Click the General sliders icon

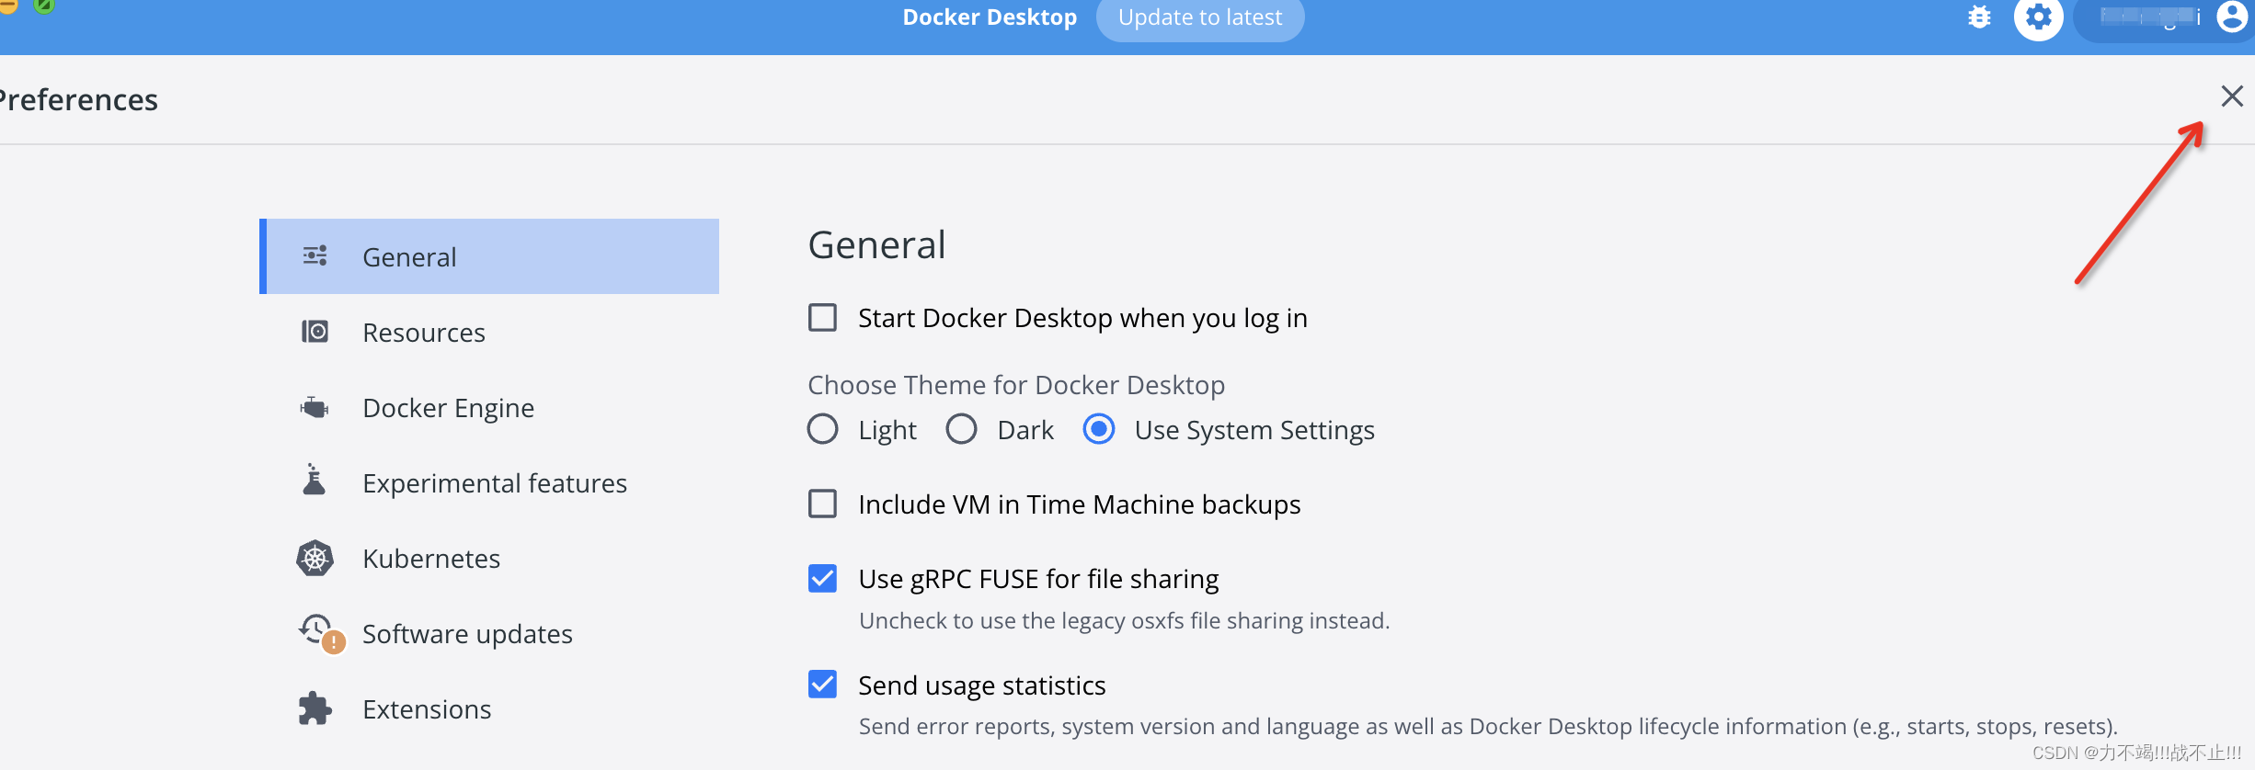[315, 255]
